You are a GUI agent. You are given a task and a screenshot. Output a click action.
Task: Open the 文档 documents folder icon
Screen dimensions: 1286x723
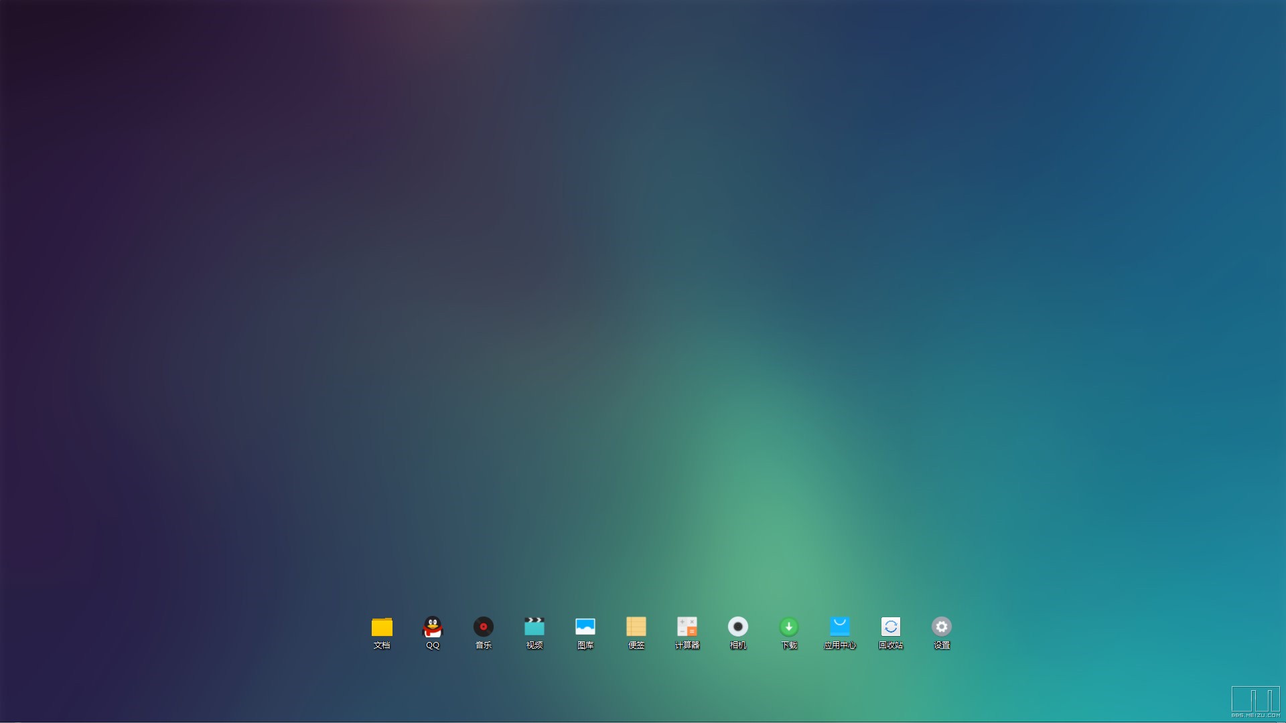tap(382, 627)
